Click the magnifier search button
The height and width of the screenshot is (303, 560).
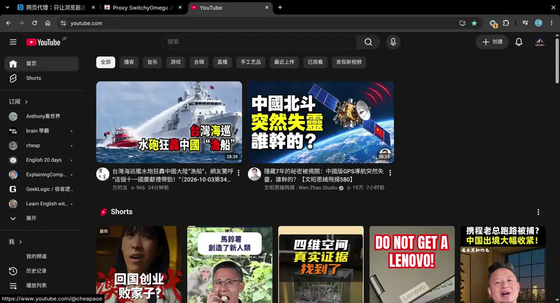click(368, 42)
